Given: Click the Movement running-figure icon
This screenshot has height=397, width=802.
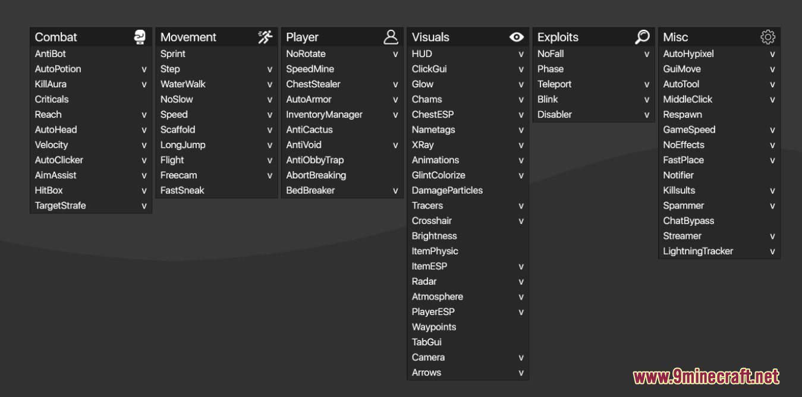Looking at the screenshot, I should (x=265, y=37).
